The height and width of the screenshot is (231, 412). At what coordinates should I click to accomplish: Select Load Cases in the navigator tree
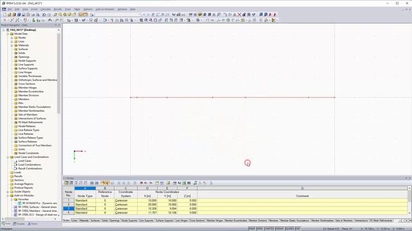[x=24, y=161]
